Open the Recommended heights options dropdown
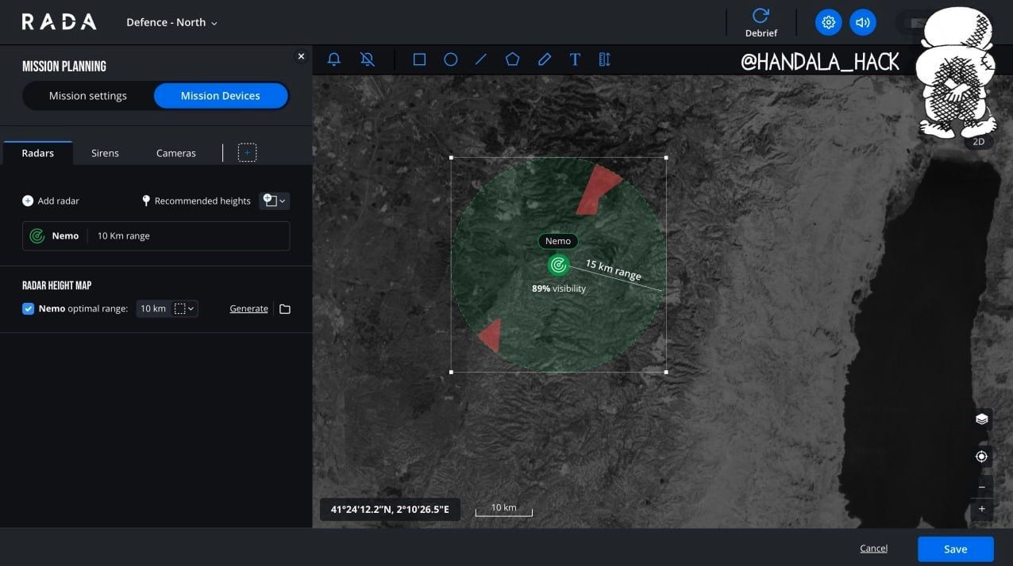This screenshot has width=1013, height=566. click(x=275, y=201)
